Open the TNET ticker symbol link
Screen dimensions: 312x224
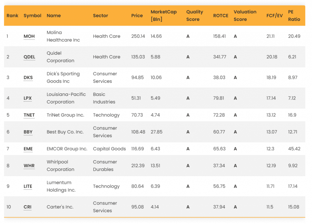pos(29,115)
